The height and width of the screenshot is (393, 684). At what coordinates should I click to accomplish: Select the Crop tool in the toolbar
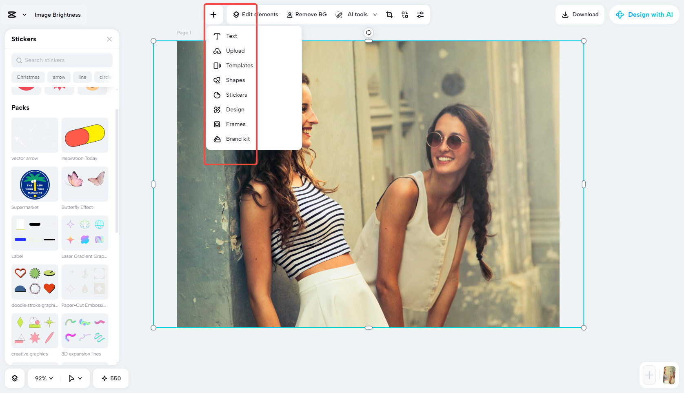click(x=389, y=14)
